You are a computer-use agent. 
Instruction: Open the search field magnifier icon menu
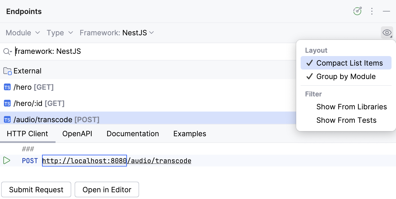pyautogui.click(x=7, y=51)
